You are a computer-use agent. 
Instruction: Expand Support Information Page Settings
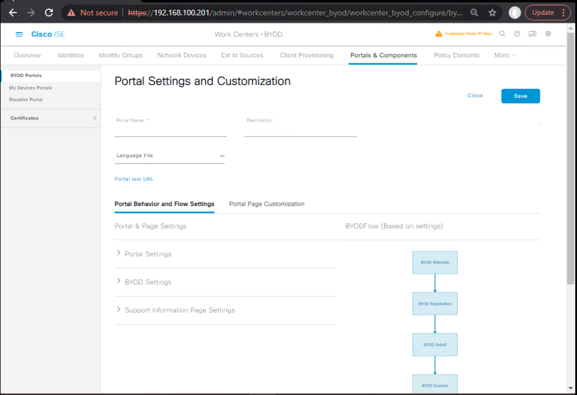pos(118,309)
